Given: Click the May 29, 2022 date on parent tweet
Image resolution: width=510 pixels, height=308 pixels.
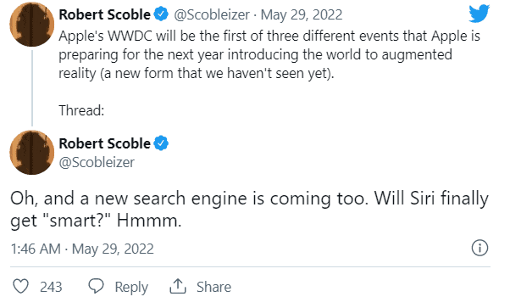Looking at the screenshot, I should point(302,14).
